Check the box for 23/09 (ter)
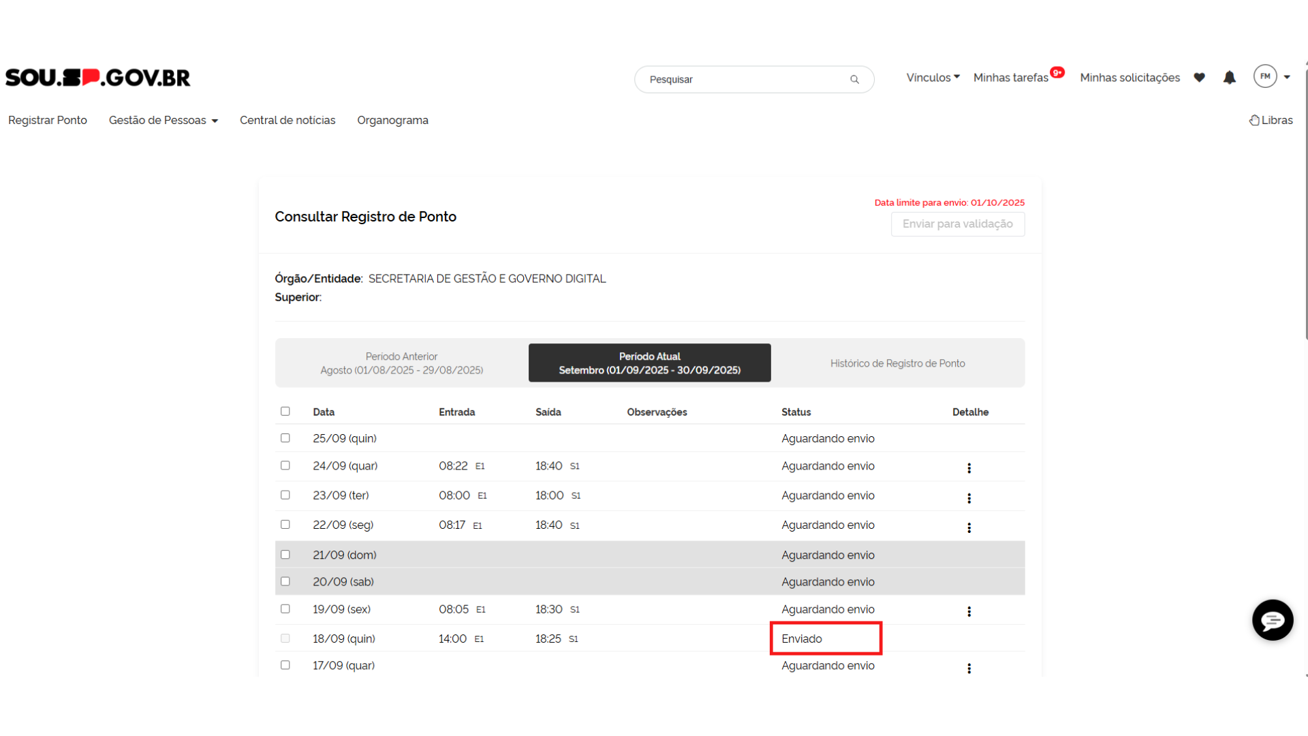The width and height of the screenshot is (1308, 736). tap(285, 495)
